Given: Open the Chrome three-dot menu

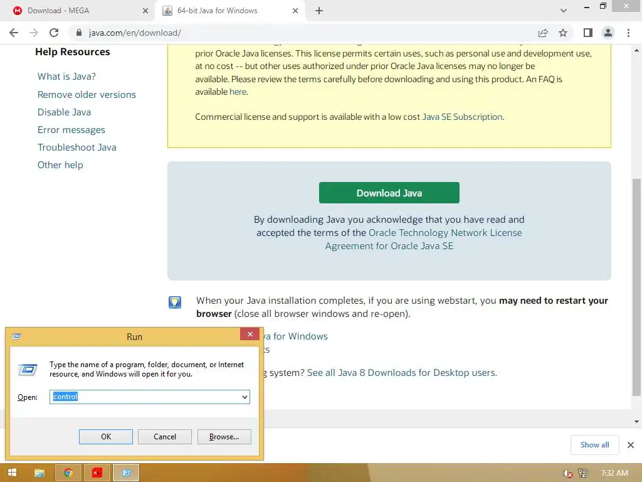Looking at the screenshot, I should coord(628,33).
